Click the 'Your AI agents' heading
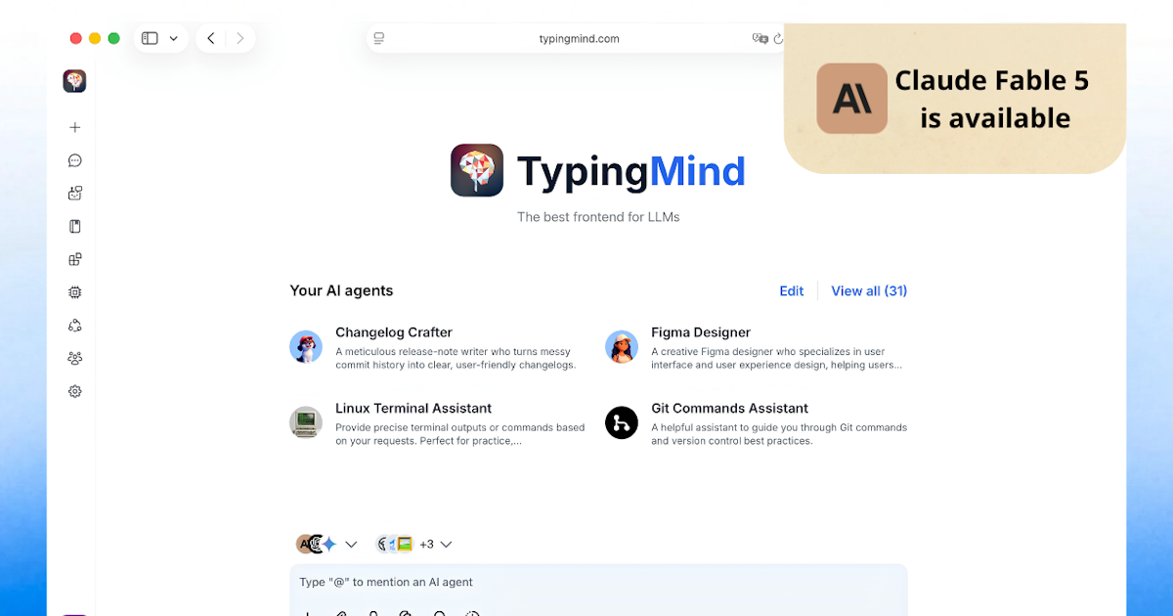 (x=341, y=290)
